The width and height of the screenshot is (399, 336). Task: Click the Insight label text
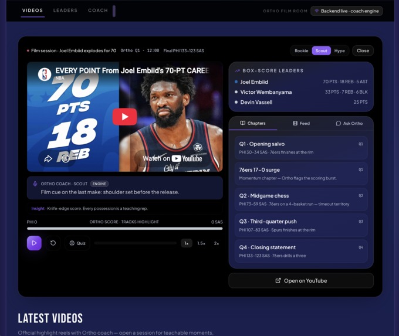(38, 208)
